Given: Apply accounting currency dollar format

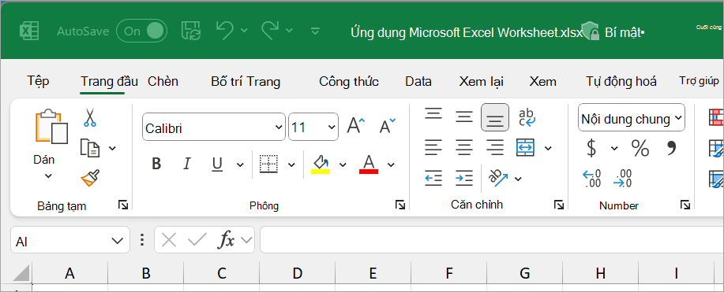Looking at the screenshot, I should [x=591, y=148].
